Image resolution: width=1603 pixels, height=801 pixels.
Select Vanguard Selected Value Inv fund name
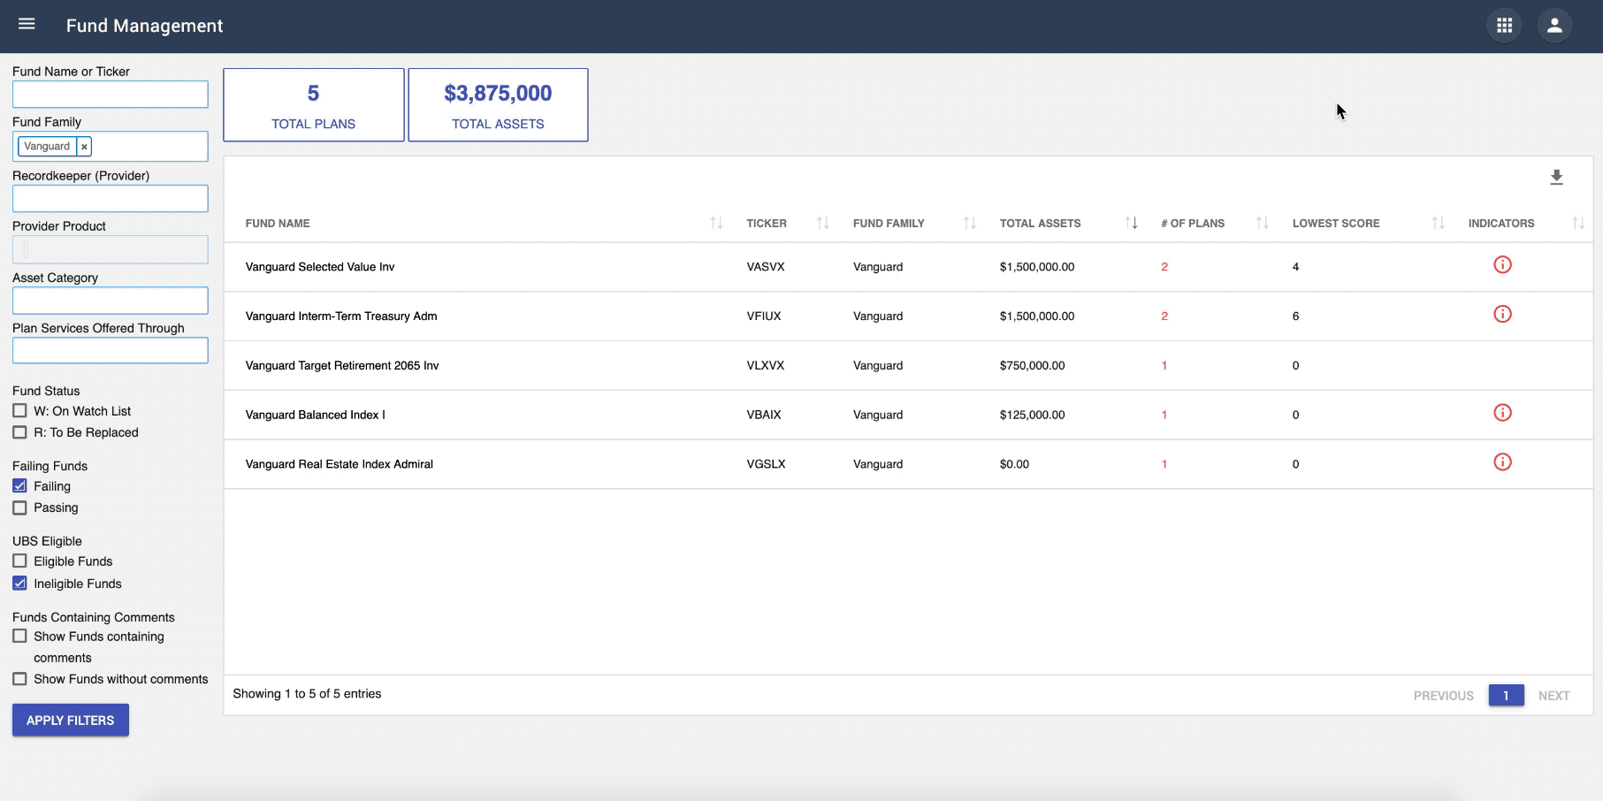click(320, 267)
